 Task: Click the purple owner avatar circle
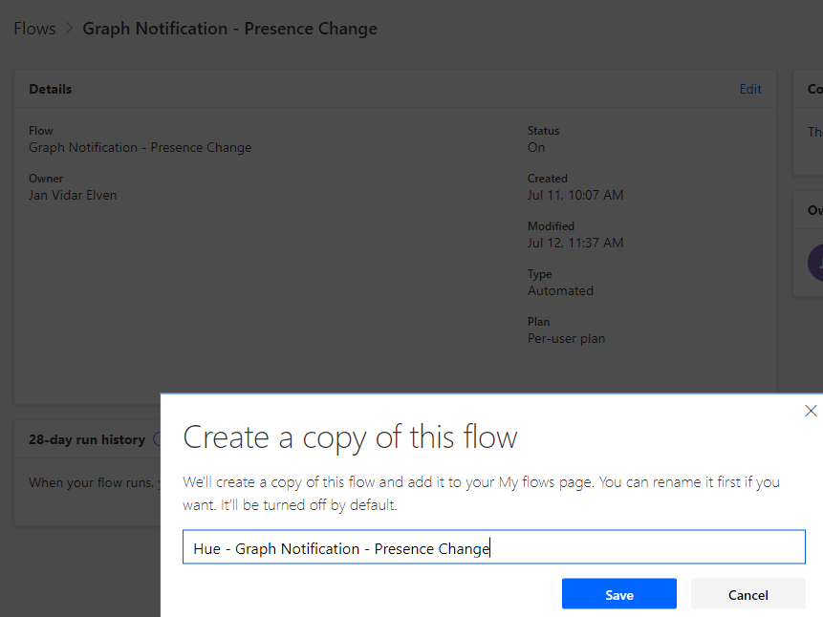point(817,262)
